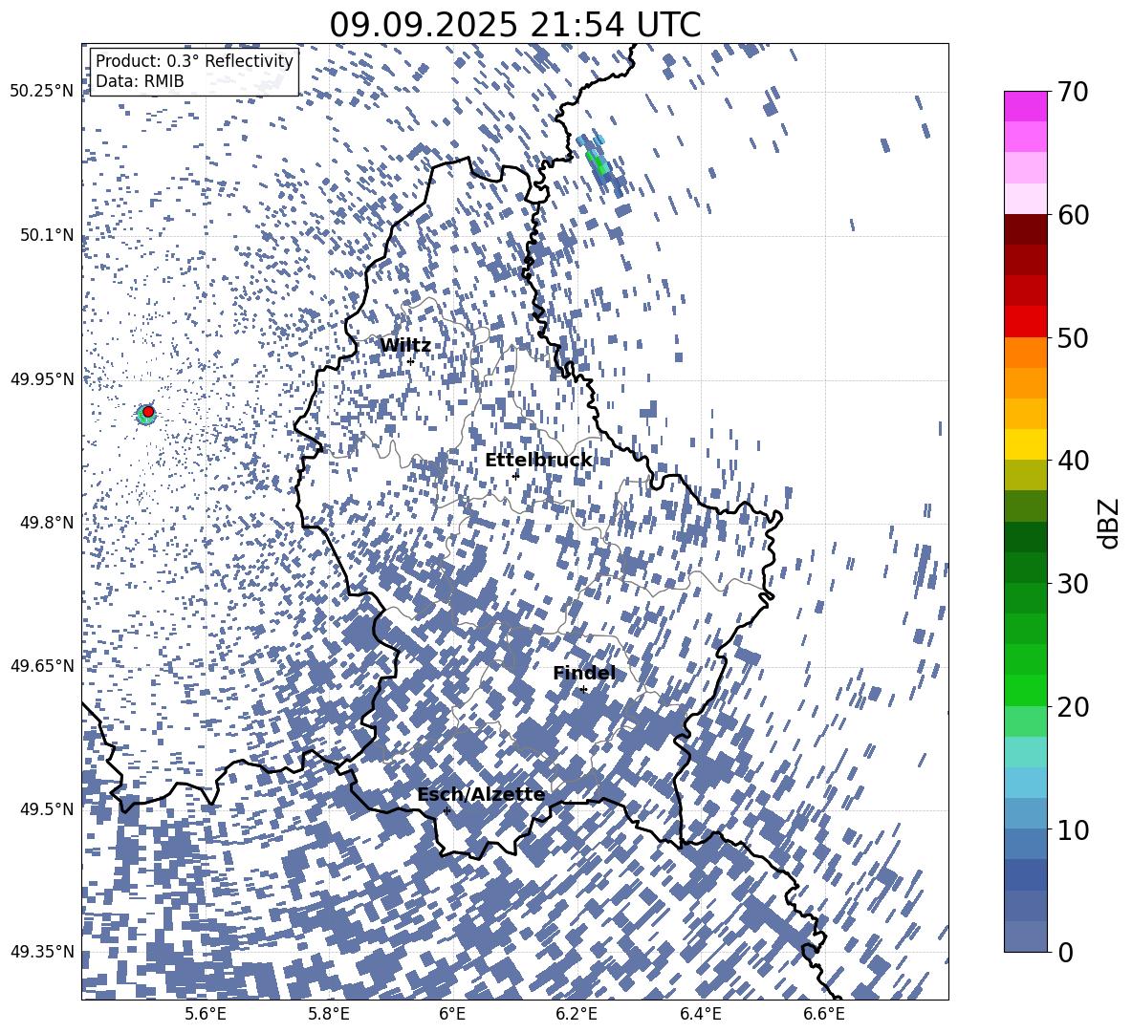The width and height of the screenshot is (1132, 1033).
Task: Click the '49.5°N' latitude tick label
Action: tap(46, 809)
